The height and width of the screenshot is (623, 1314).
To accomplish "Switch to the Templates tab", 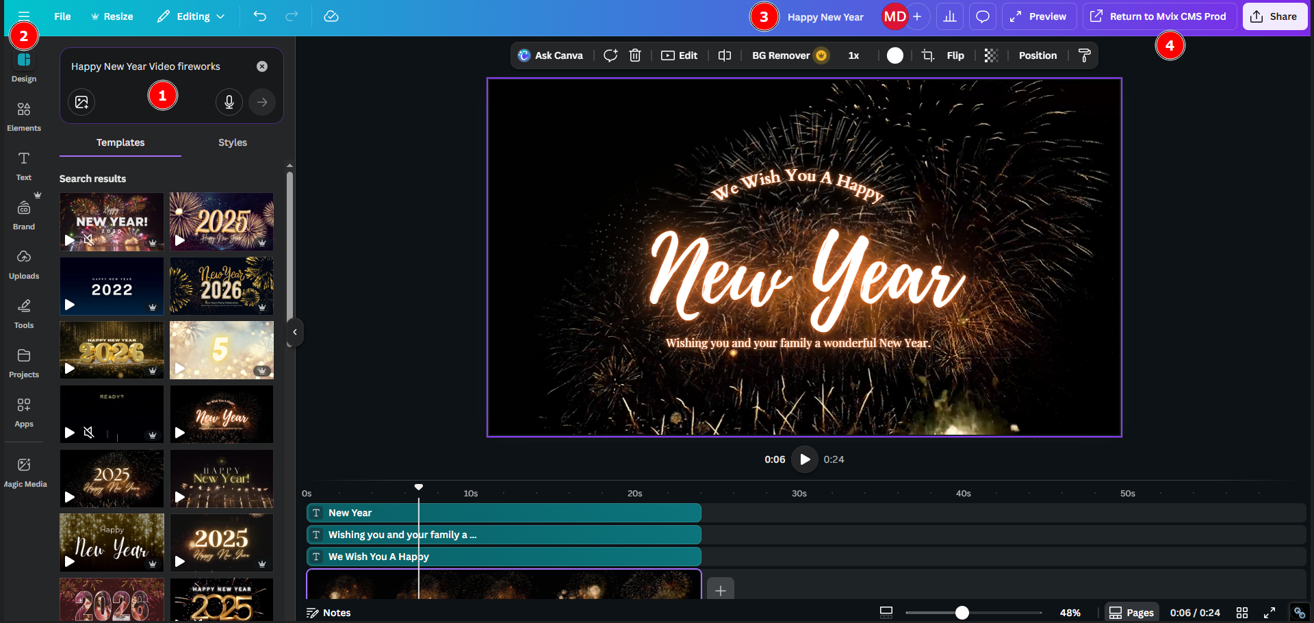I will coord(120,142).
